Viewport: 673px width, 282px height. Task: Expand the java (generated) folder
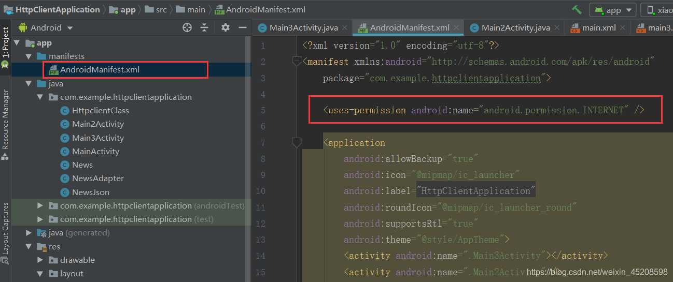29,233
